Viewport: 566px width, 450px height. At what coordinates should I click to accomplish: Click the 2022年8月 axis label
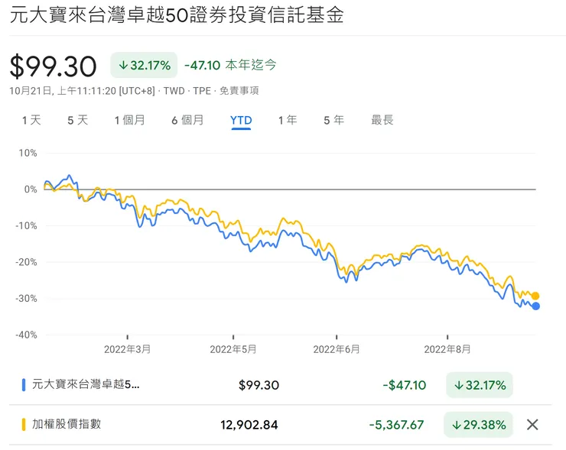[x=447, y=349]
